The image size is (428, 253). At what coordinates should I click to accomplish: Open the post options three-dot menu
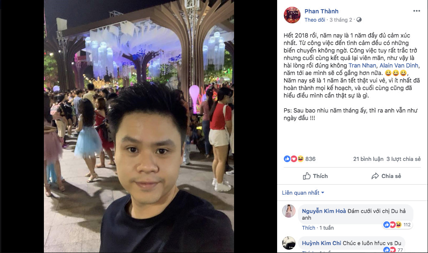coord(417,11)
